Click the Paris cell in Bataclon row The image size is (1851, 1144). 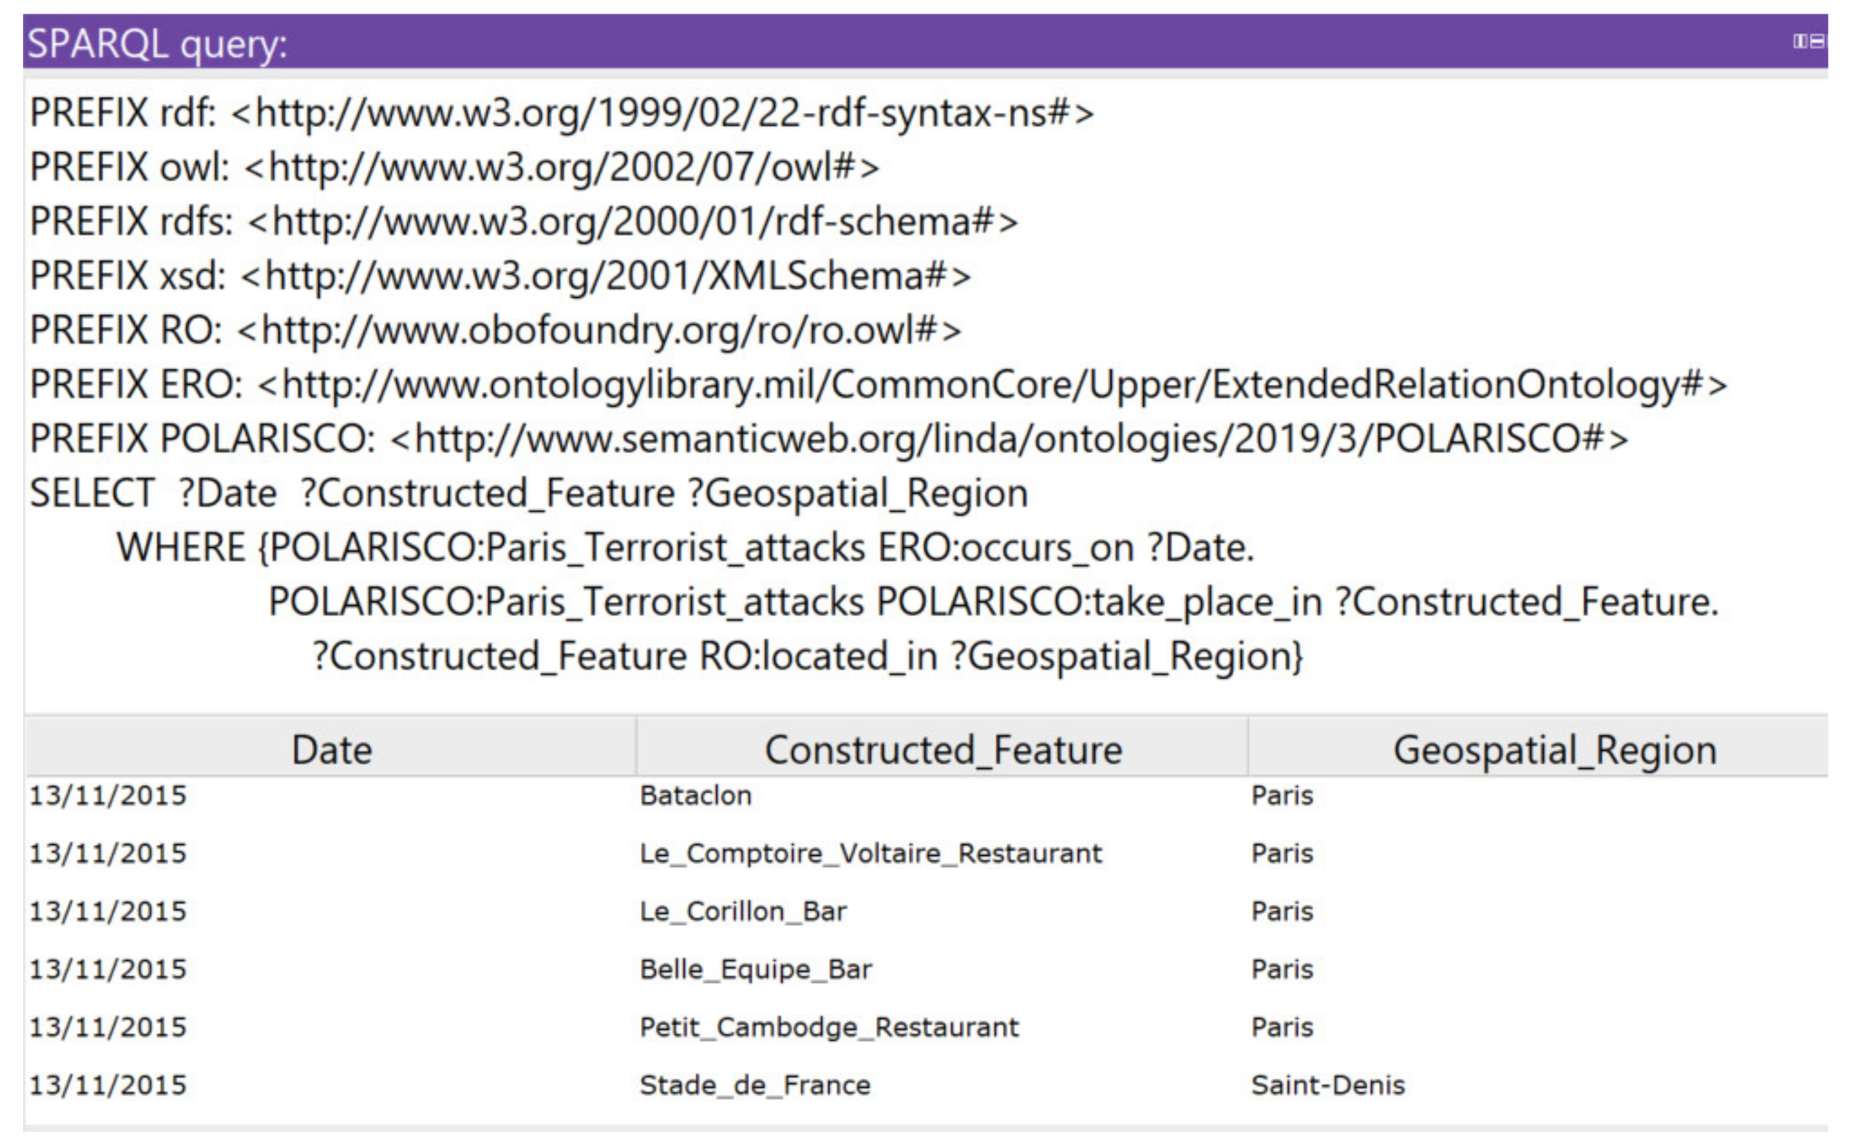click(1282, 796)
